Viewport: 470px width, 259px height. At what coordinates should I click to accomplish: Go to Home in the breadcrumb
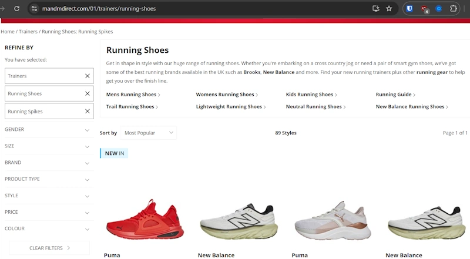click(x=8, y=32)
